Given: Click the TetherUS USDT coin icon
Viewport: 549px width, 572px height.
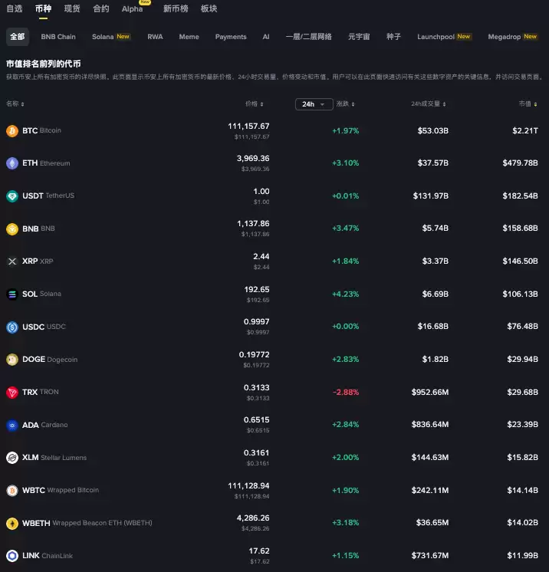Looking at the screenshot, I should click(x=12, y=196).
